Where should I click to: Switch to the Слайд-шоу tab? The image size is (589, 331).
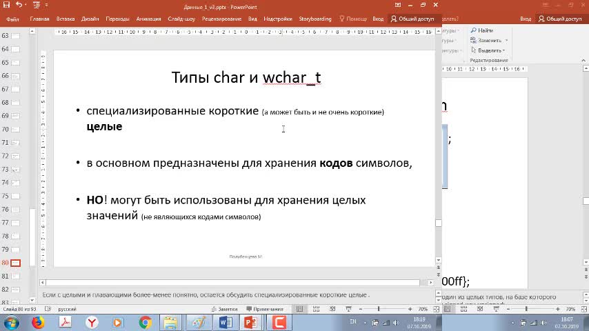point(181,19)
